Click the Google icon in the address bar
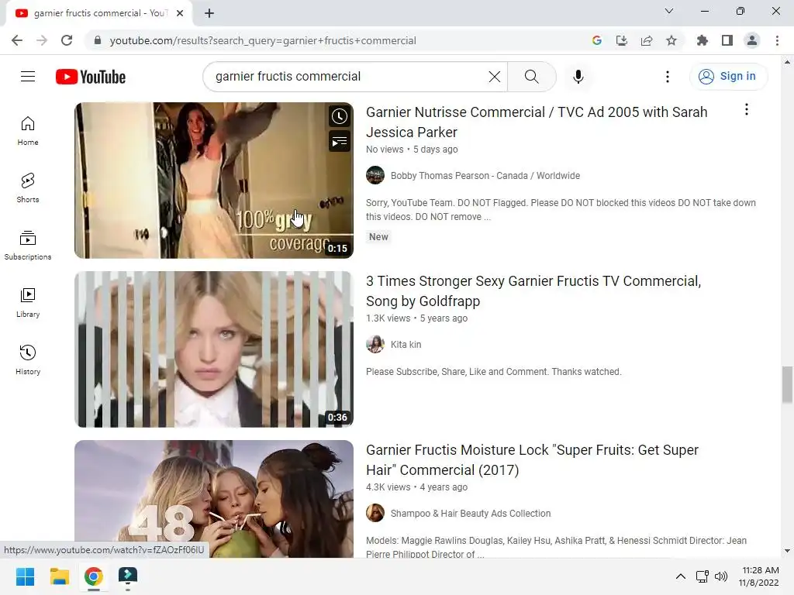Screen dimensions: 794x595 coord(597,40)
